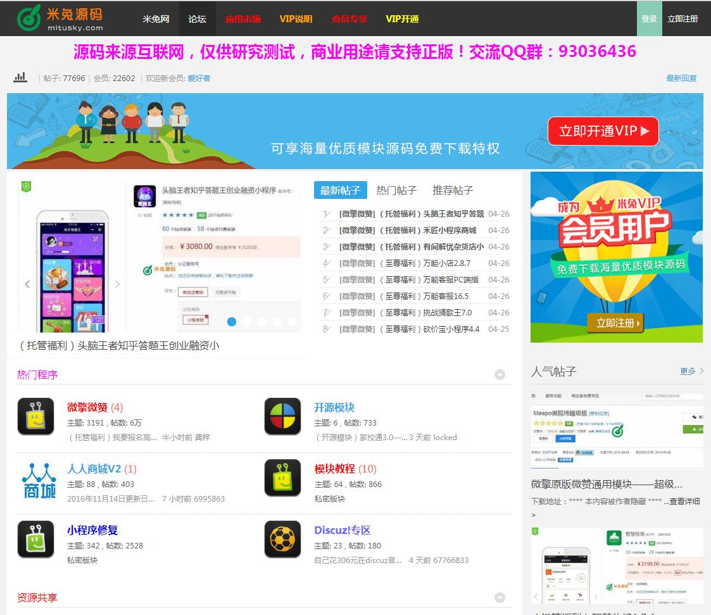Open the 会员专享 nav menu item
The width and height of the screenshot is (711, 615).
coord(349,18)
